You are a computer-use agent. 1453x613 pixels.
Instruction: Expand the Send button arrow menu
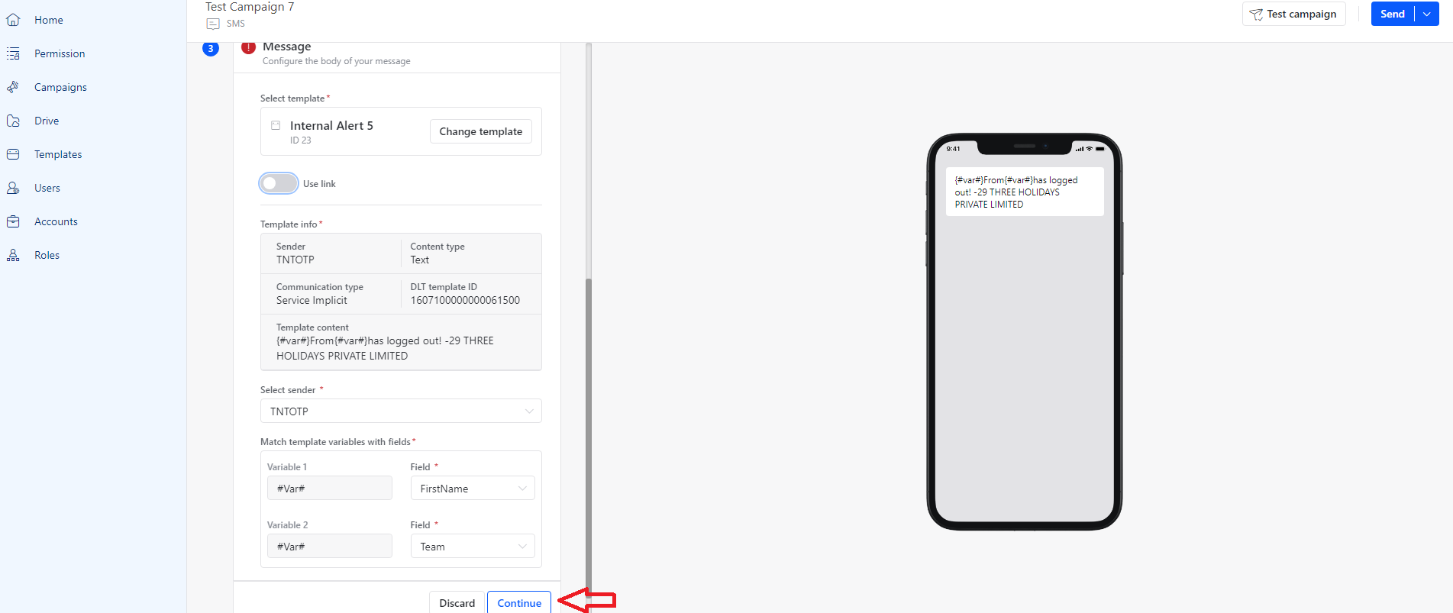[1427, 14]
